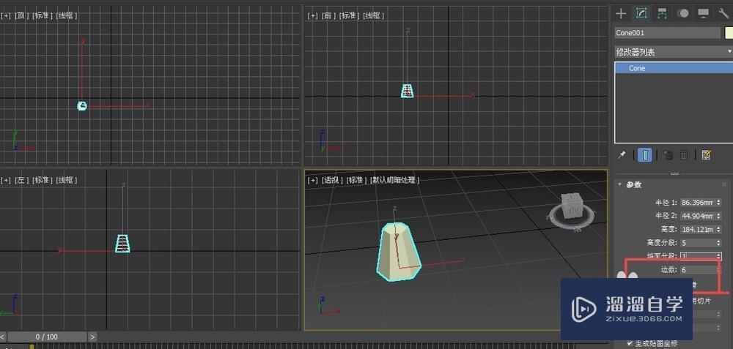The height and width of the screenshot is (349, 733).
Task: Click the 半径 1 value field
Action: tap(698, 203)
